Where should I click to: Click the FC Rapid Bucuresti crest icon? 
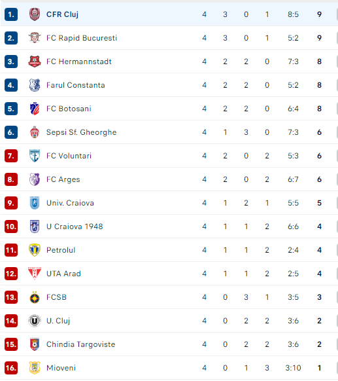35,38
